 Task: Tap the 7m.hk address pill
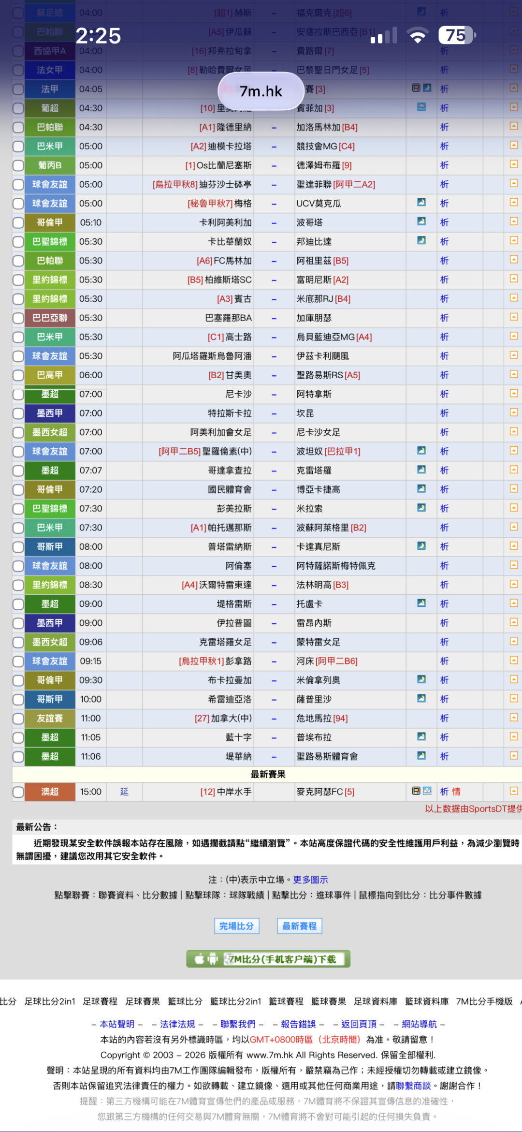tap(261, 91)
